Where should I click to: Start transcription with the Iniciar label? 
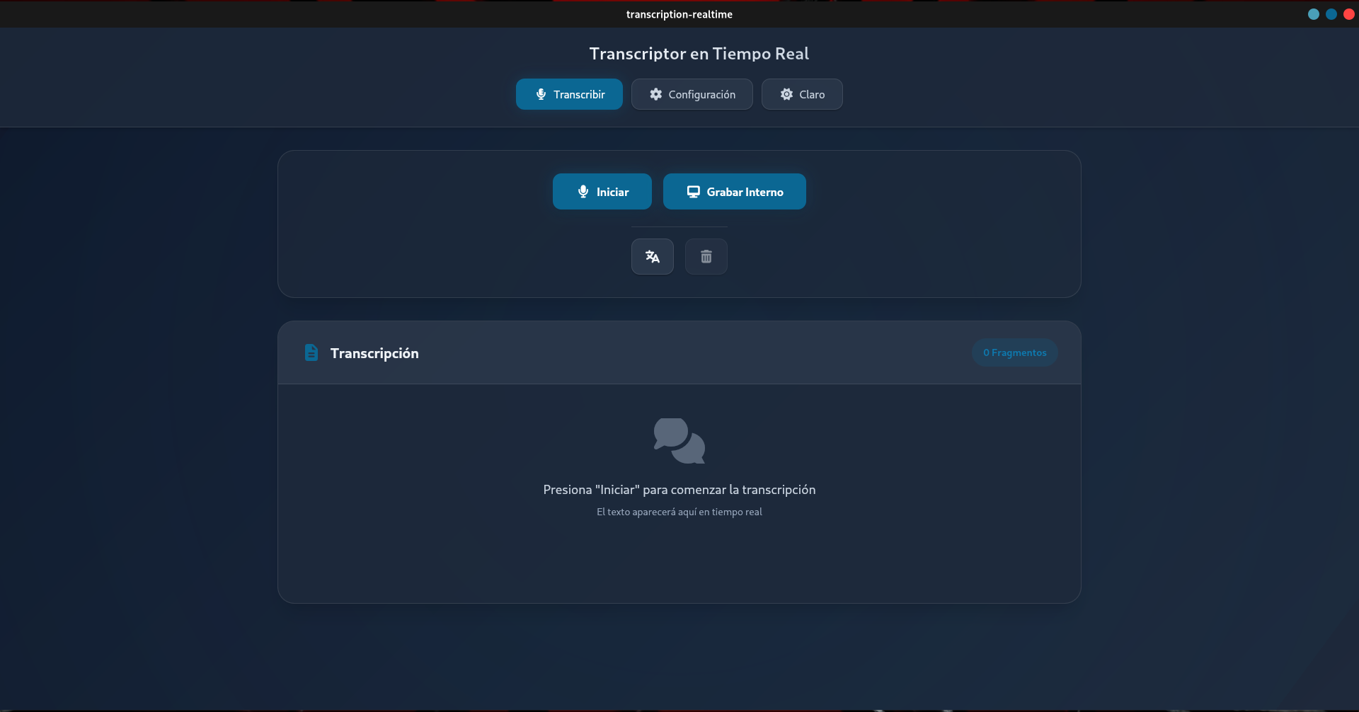tap(612, 192)
